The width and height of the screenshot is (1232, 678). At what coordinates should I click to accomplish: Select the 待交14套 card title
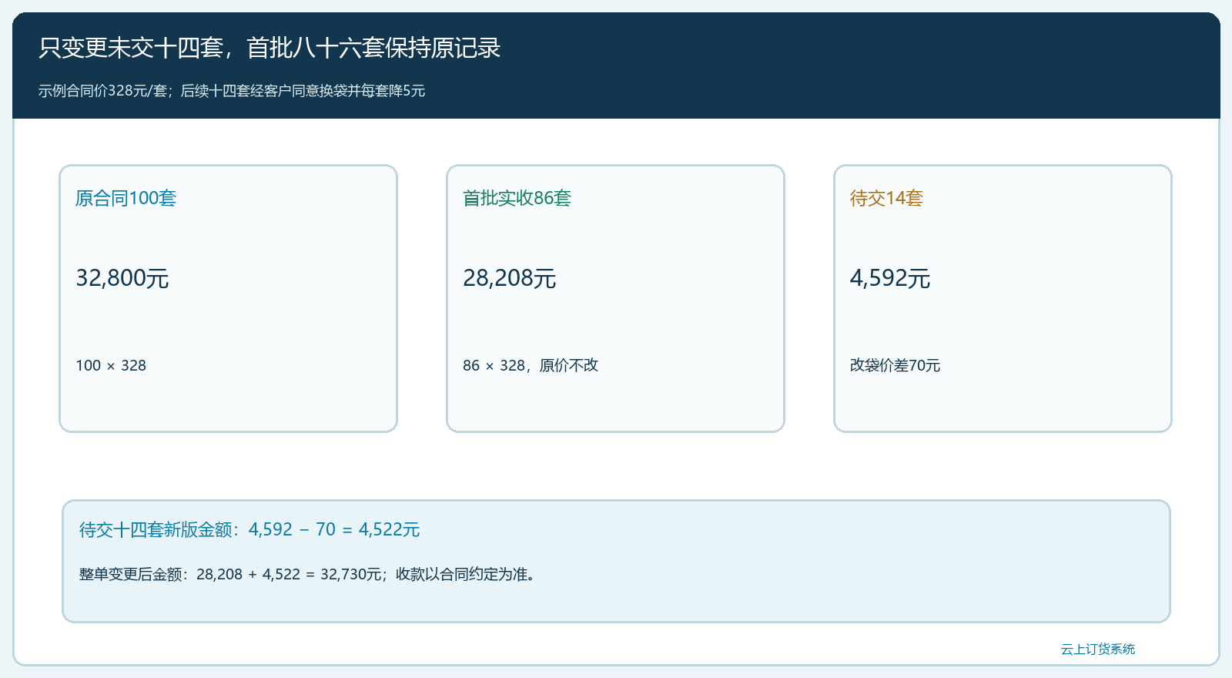[x=886, y=198]
